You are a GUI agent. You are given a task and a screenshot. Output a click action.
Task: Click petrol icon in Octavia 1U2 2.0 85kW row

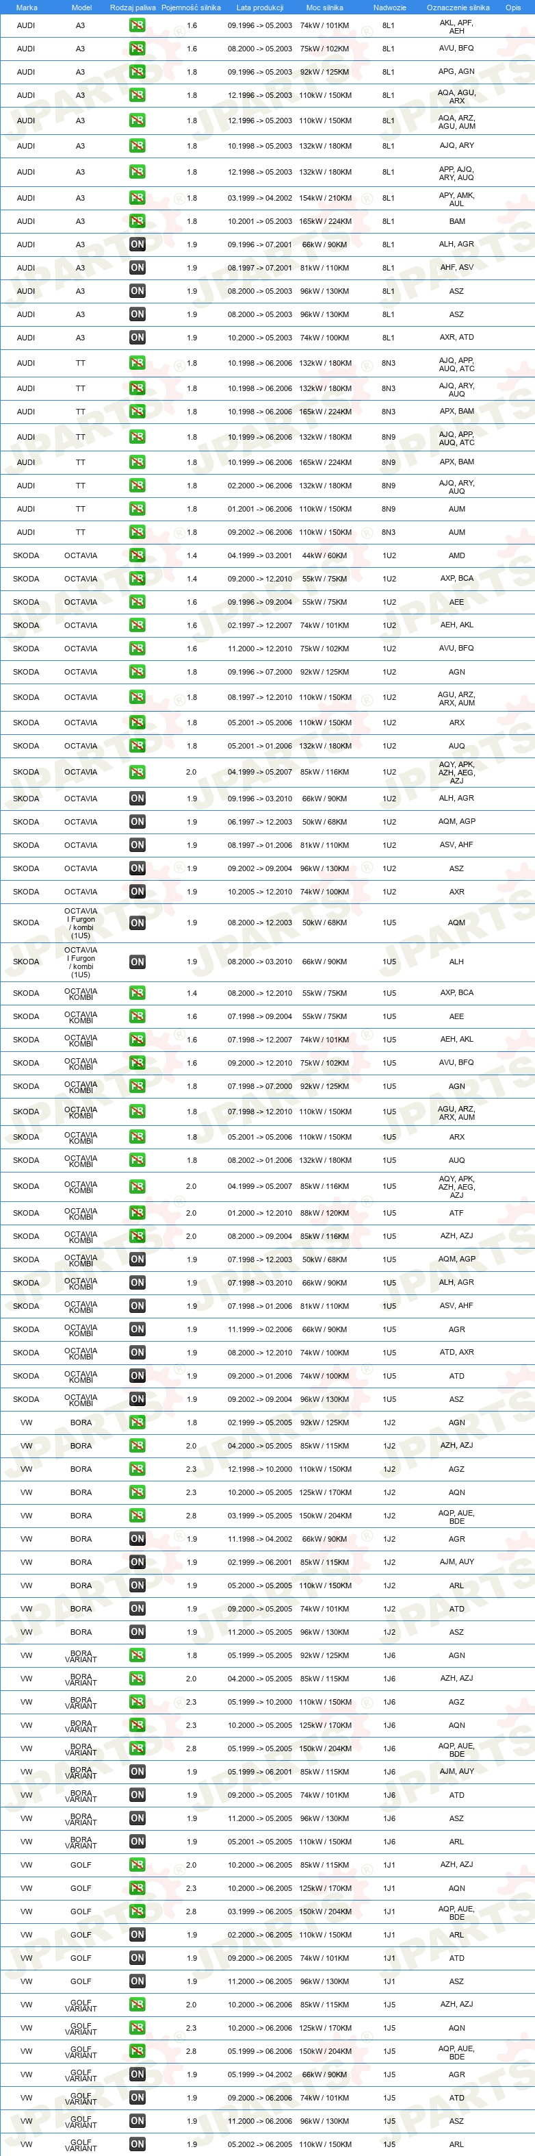point(137,773)
